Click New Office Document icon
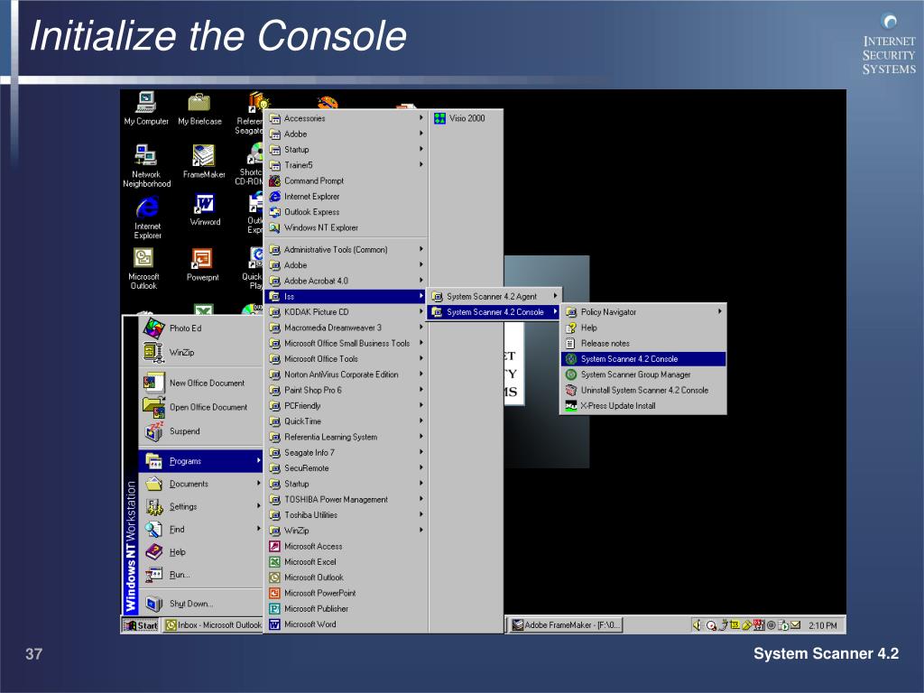The image size is (924, 693). click(153, 383)
